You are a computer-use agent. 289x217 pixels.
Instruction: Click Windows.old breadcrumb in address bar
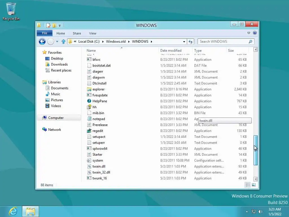click(116, 42)
